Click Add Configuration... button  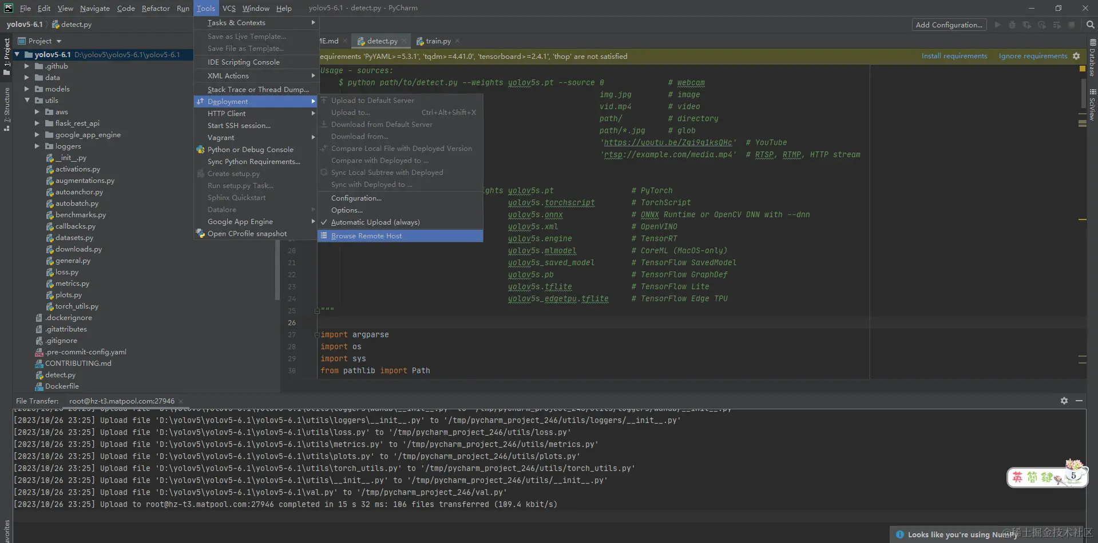pos(948,25)
